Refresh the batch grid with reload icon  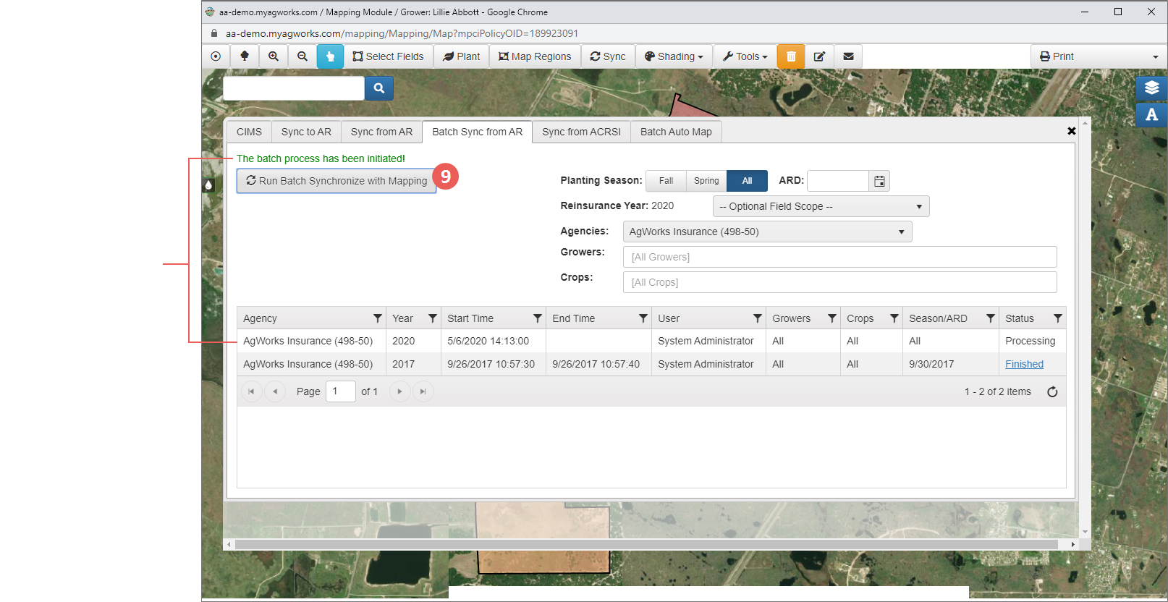coord(1052,391)
